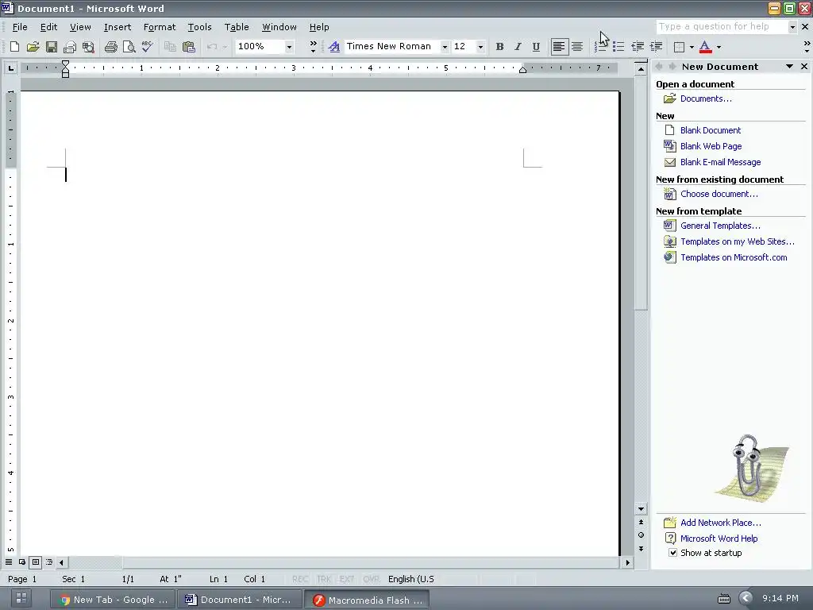
Task: Open Print Preview with the magnifier page icon
Action: pyautogui.click(x=129, y=47)
